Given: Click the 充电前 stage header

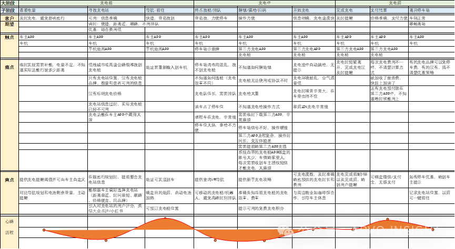Looking at the screenshot, I should (x=106, y=3).
